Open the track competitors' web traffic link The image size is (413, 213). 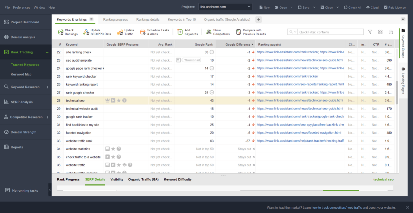click(x=336, y=208)
